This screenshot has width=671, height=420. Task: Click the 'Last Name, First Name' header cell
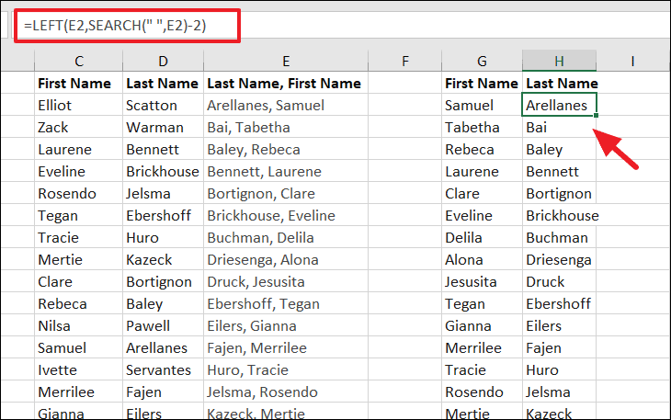[284, 84]
